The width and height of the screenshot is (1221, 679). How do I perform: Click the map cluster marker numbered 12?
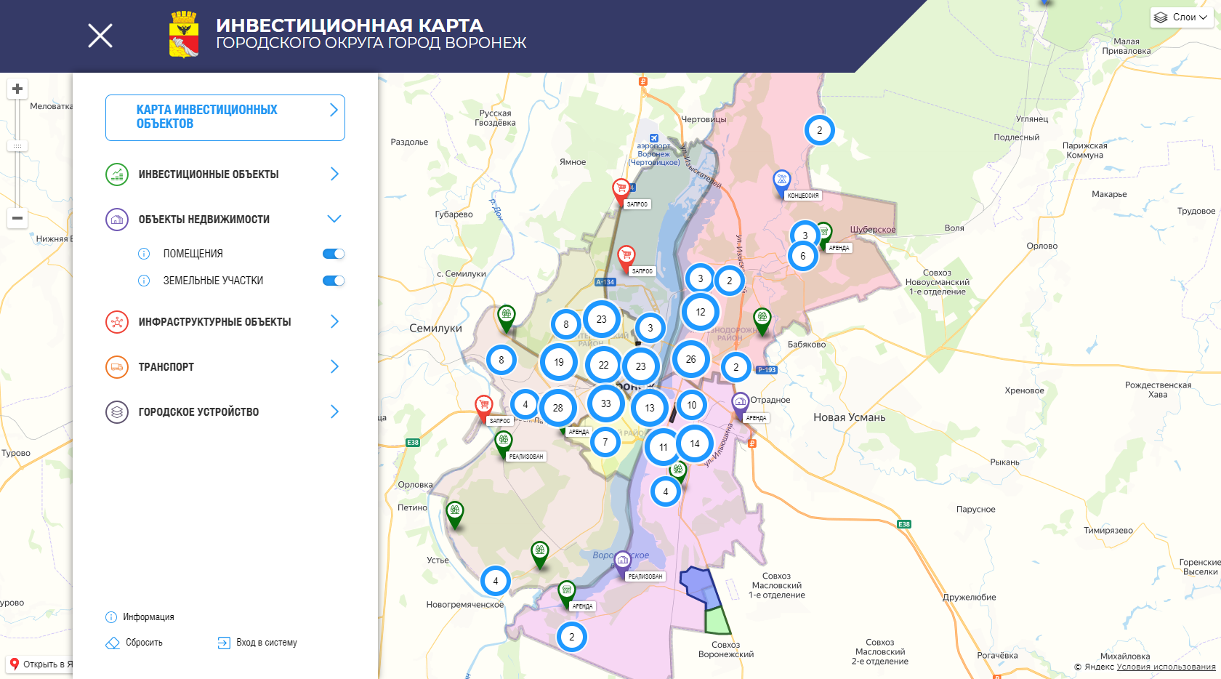pyautogui.click(x=701, y=312)
